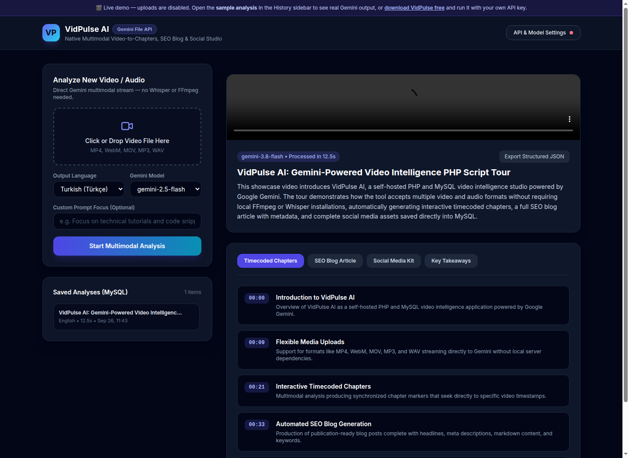Click the Gemini File API badge
The width and height of the screenshot is (629, 458).
[x=135, y=29]
